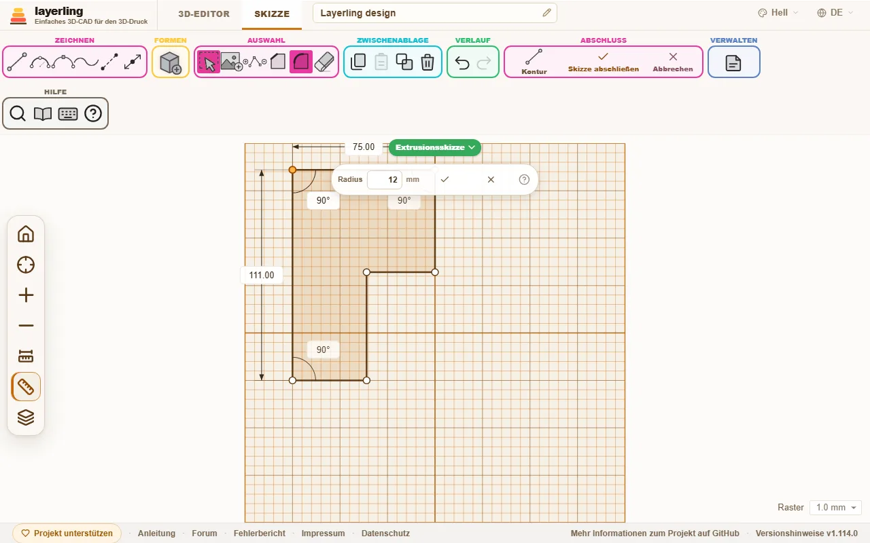Confirm the radius with checkmark
This screenshot has width=870, height=543.
(445, 180)
